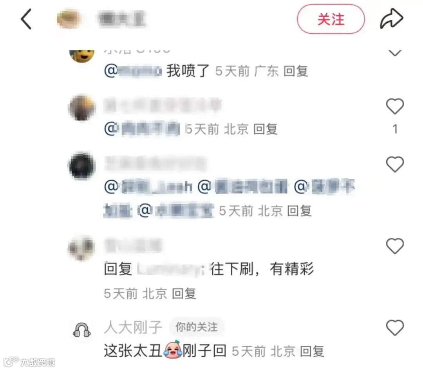The height and width of the screenshot is (370, 423).
Task: Collapse replies with the top chevron
Action: 395,52
